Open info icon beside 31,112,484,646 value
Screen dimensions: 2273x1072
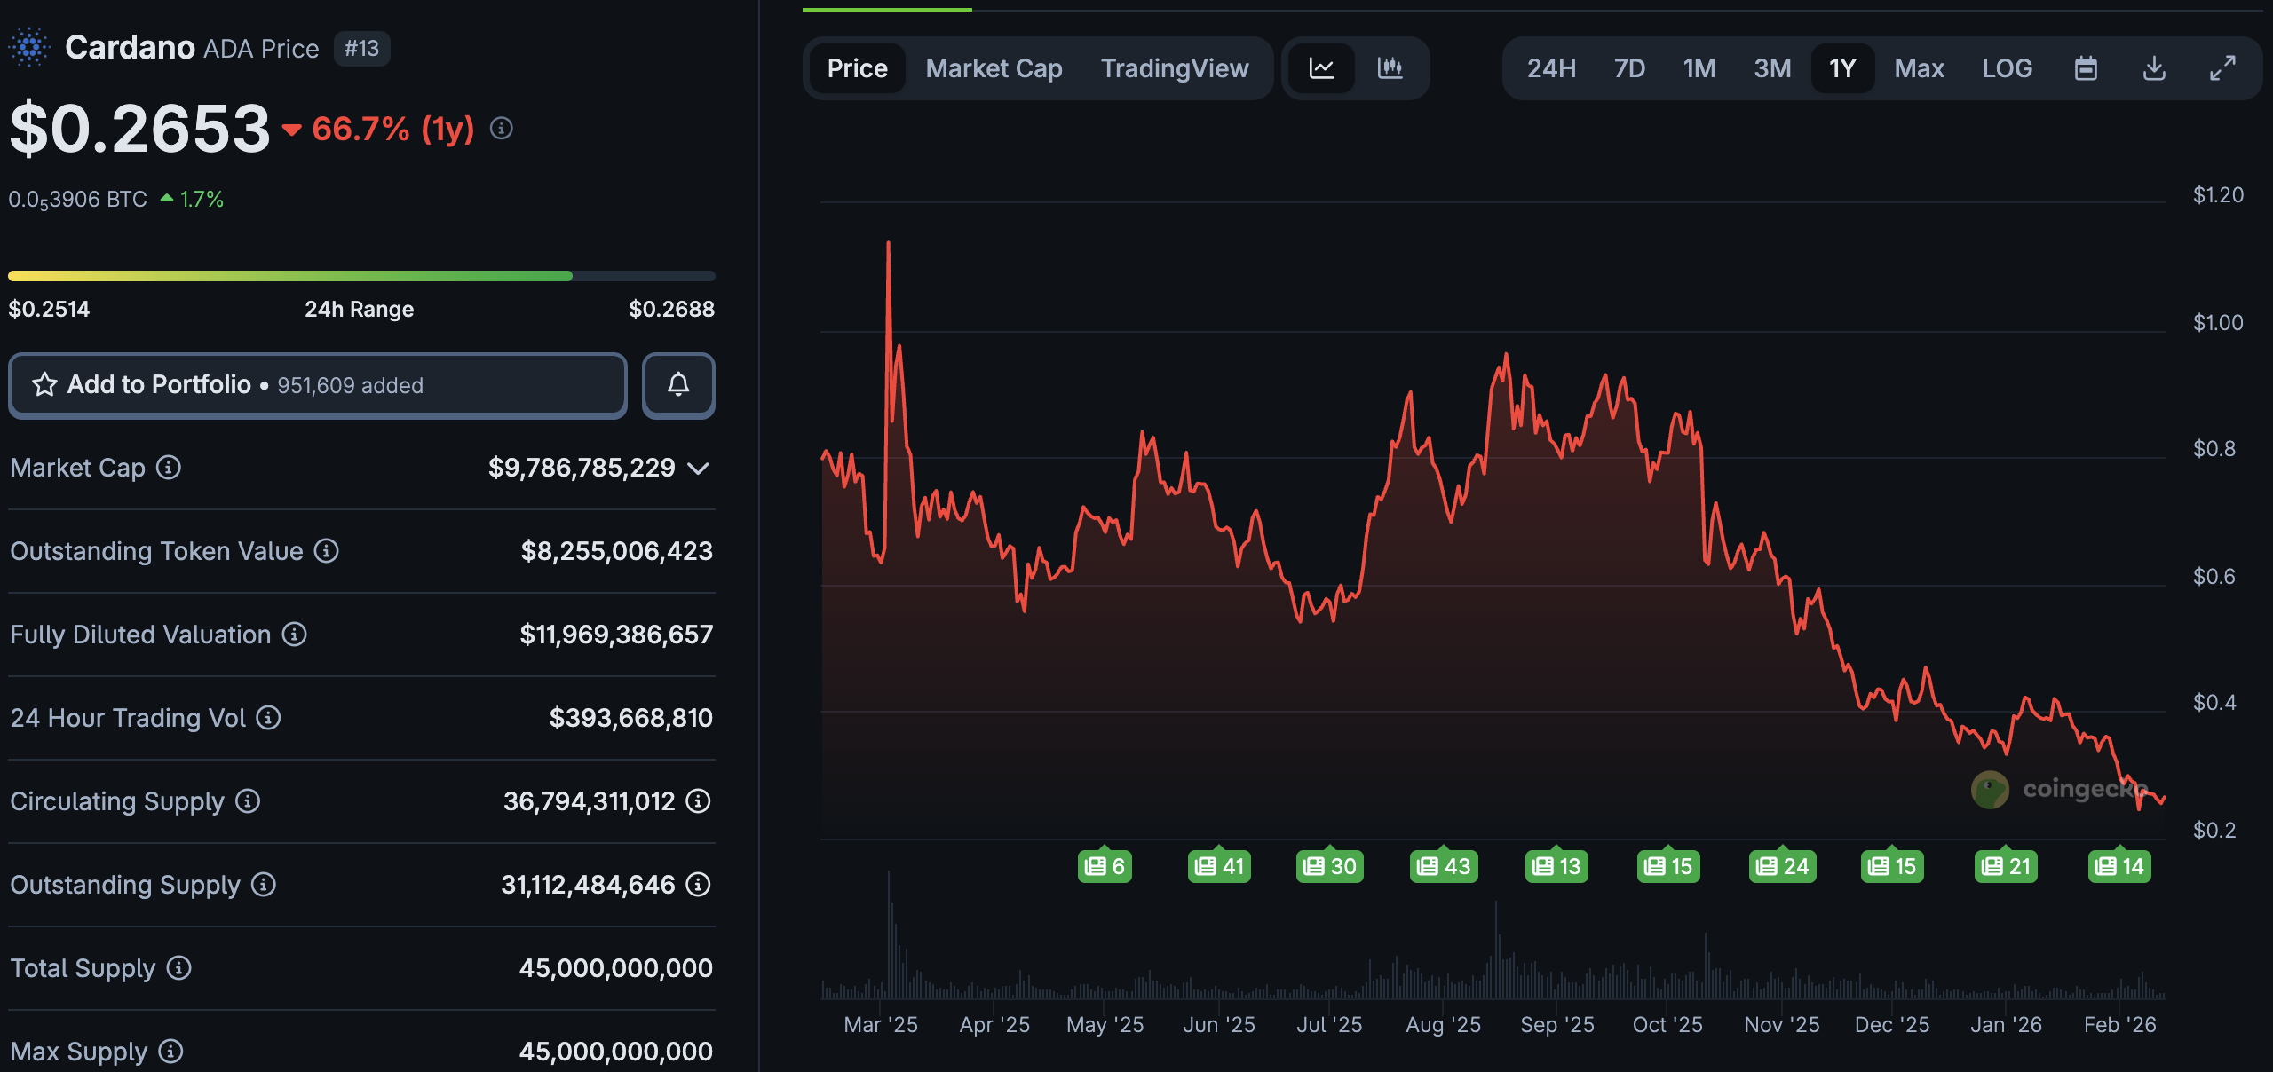click(699, 885)
